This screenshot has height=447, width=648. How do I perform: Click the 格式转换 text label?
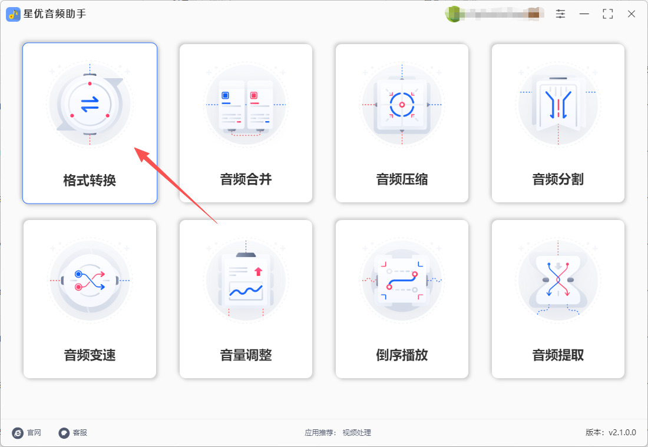[x=90, y=181]
